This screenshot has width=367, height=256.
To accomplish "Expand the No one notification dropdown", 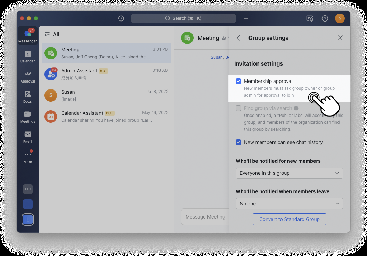I will click(289, 204).
